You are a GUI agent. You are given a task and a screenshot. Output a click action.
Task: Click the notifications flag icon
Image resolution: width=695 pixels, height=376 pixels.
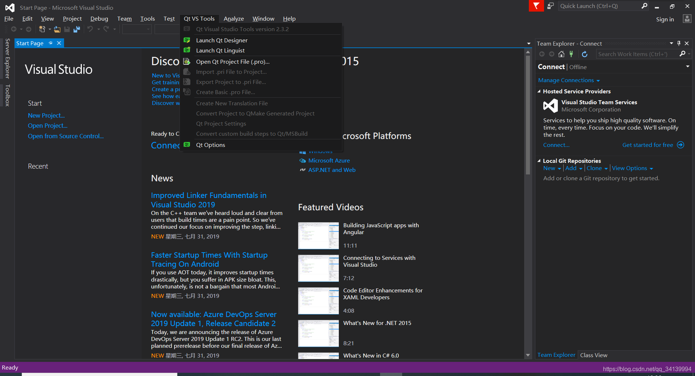[536, 6]
